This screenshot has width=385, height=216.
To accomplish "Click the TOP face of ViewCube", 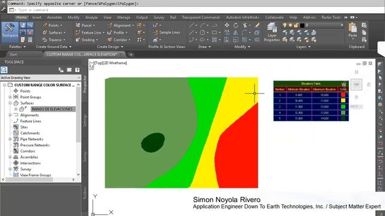I will (356, 85).
